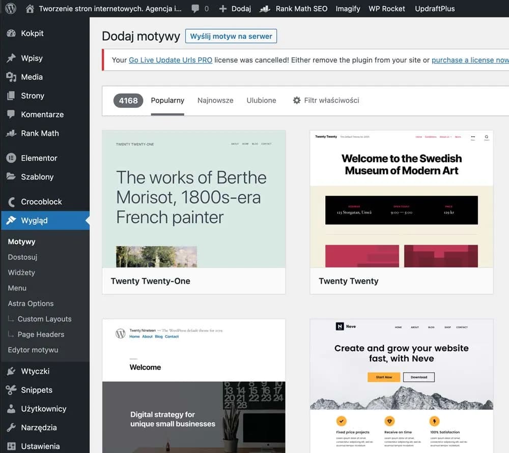Image resolution: width=509 pixels, height=453 pixels.
Task: Click the Wyślij motyw na serwer button
Action: (x=231, y=36)
